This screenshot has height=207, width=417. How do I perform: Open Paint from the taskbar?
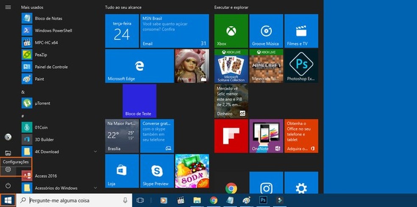[247, 200]
